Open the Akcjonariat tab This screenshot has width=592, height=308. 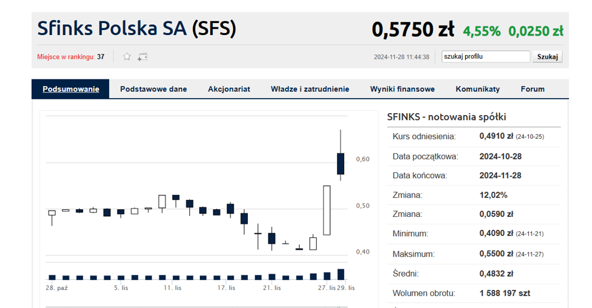(229, 89)
